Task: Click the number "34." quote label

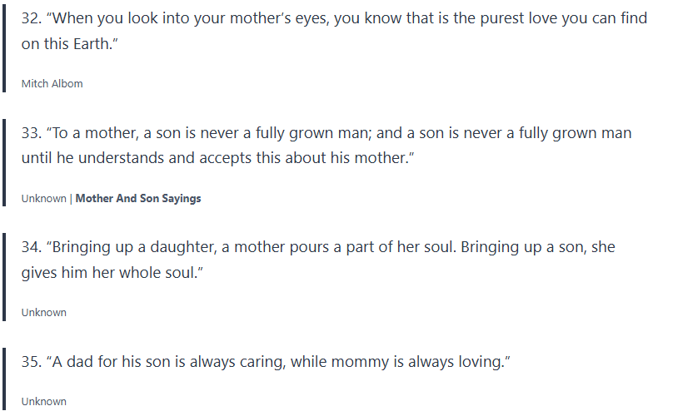Action: tap(32, 248)
